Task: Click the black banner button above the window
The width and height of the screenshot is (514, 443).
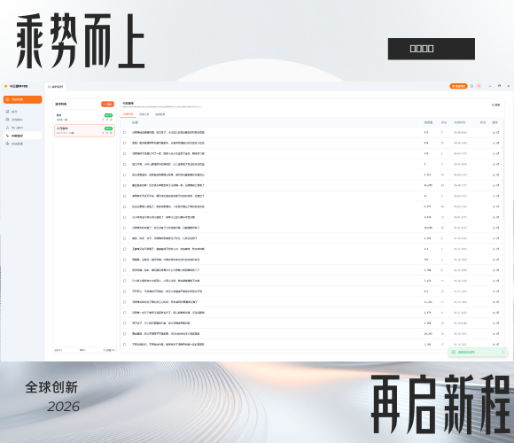Action: tap(432, 49)
